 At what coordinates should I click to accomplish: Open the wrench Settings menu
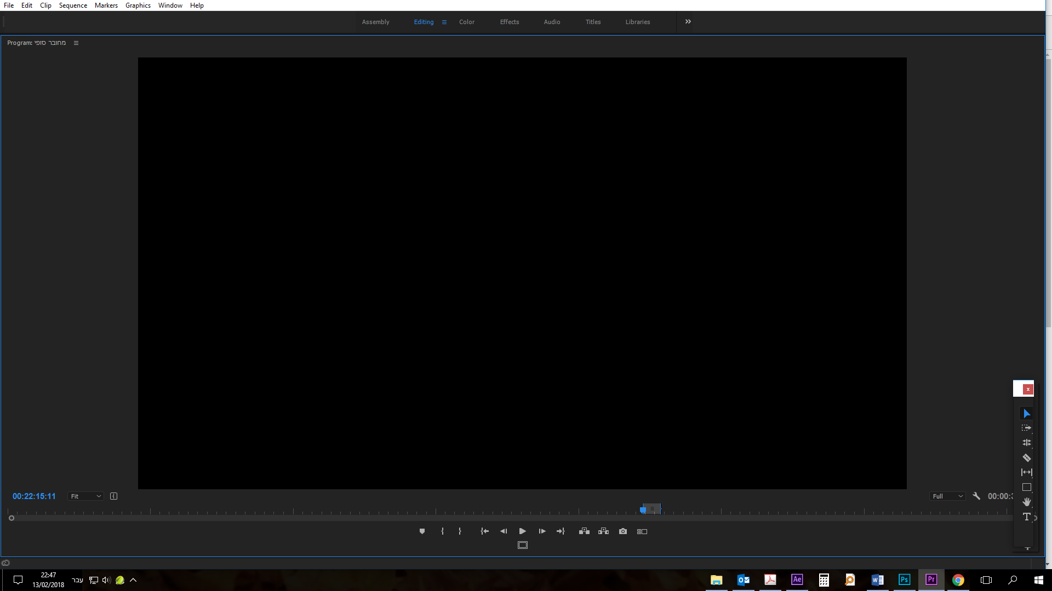[976, 496]
